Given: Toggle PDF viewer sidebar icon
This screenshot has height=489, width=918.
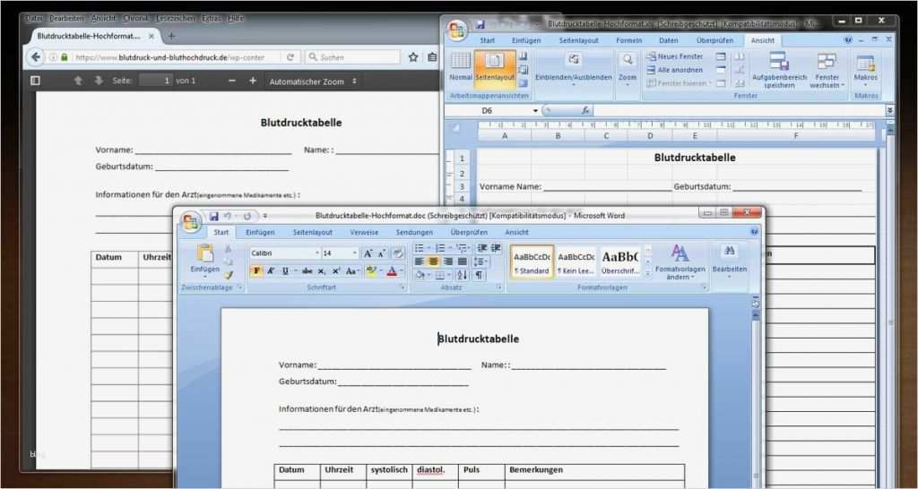Looking at the screenshot, I should tap(35, 81).
